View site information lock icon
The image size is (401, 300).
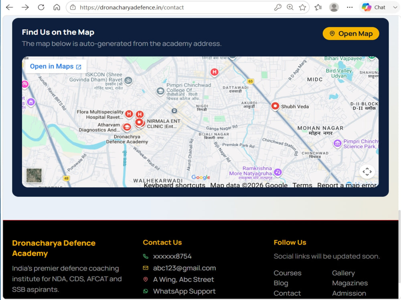(73, 7)
